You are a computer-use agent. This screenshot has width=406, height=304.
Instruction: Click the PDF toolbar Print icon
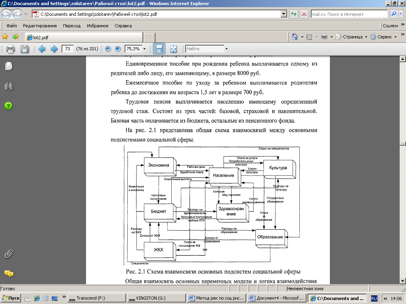[x=10, y=49]
